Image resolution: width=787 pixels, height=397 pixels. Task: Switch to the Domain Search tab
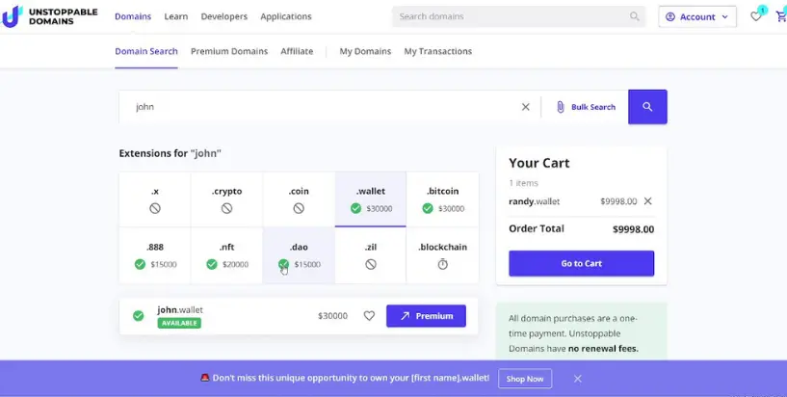(x=146, y=51)
